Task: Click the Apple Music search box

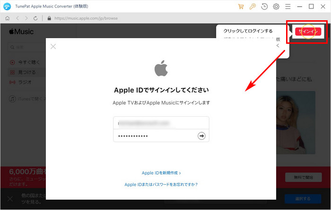Action: point(27,47)
